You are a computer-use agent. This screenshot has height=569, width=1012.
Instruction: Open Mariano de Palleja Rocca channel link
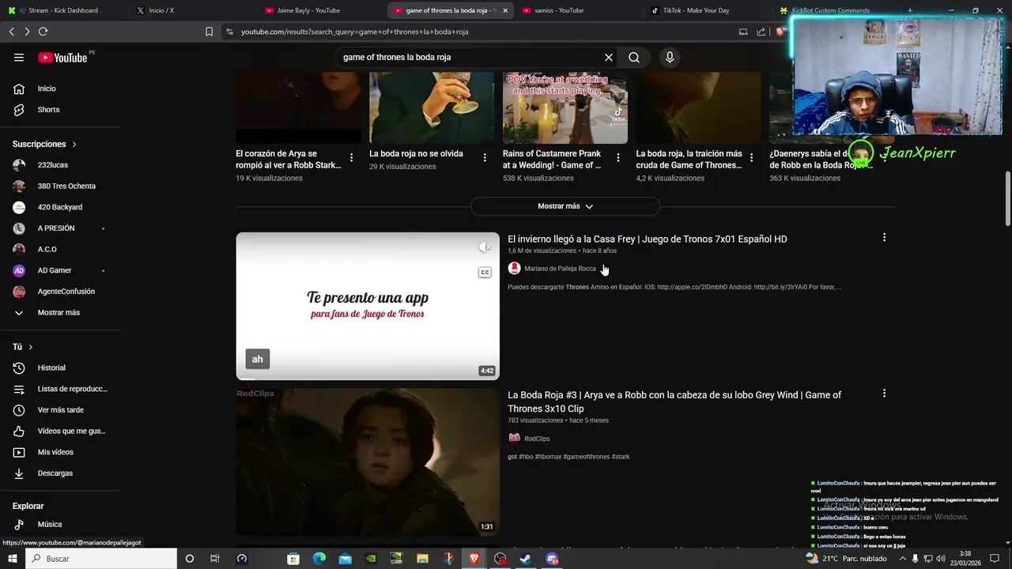pos(560,269)
